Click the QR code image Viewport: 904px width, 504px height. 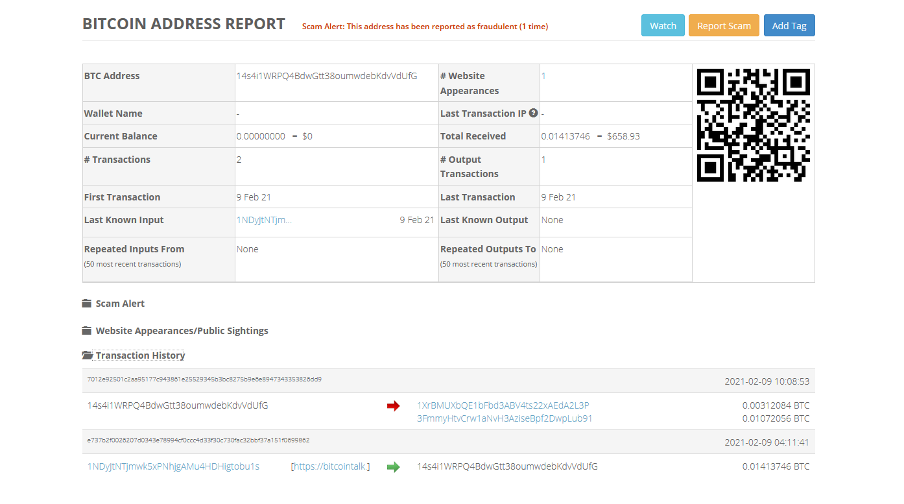(x=754, y=125)
